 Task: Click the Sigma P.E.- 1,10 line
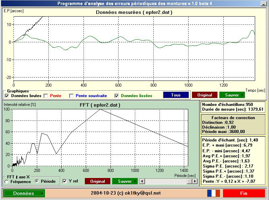pos(228,176)
